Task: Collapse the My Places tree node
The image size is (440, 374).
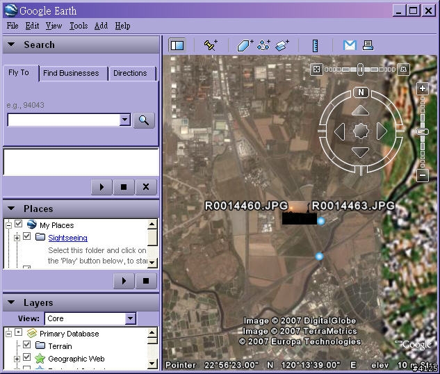Action: [9, 225]
